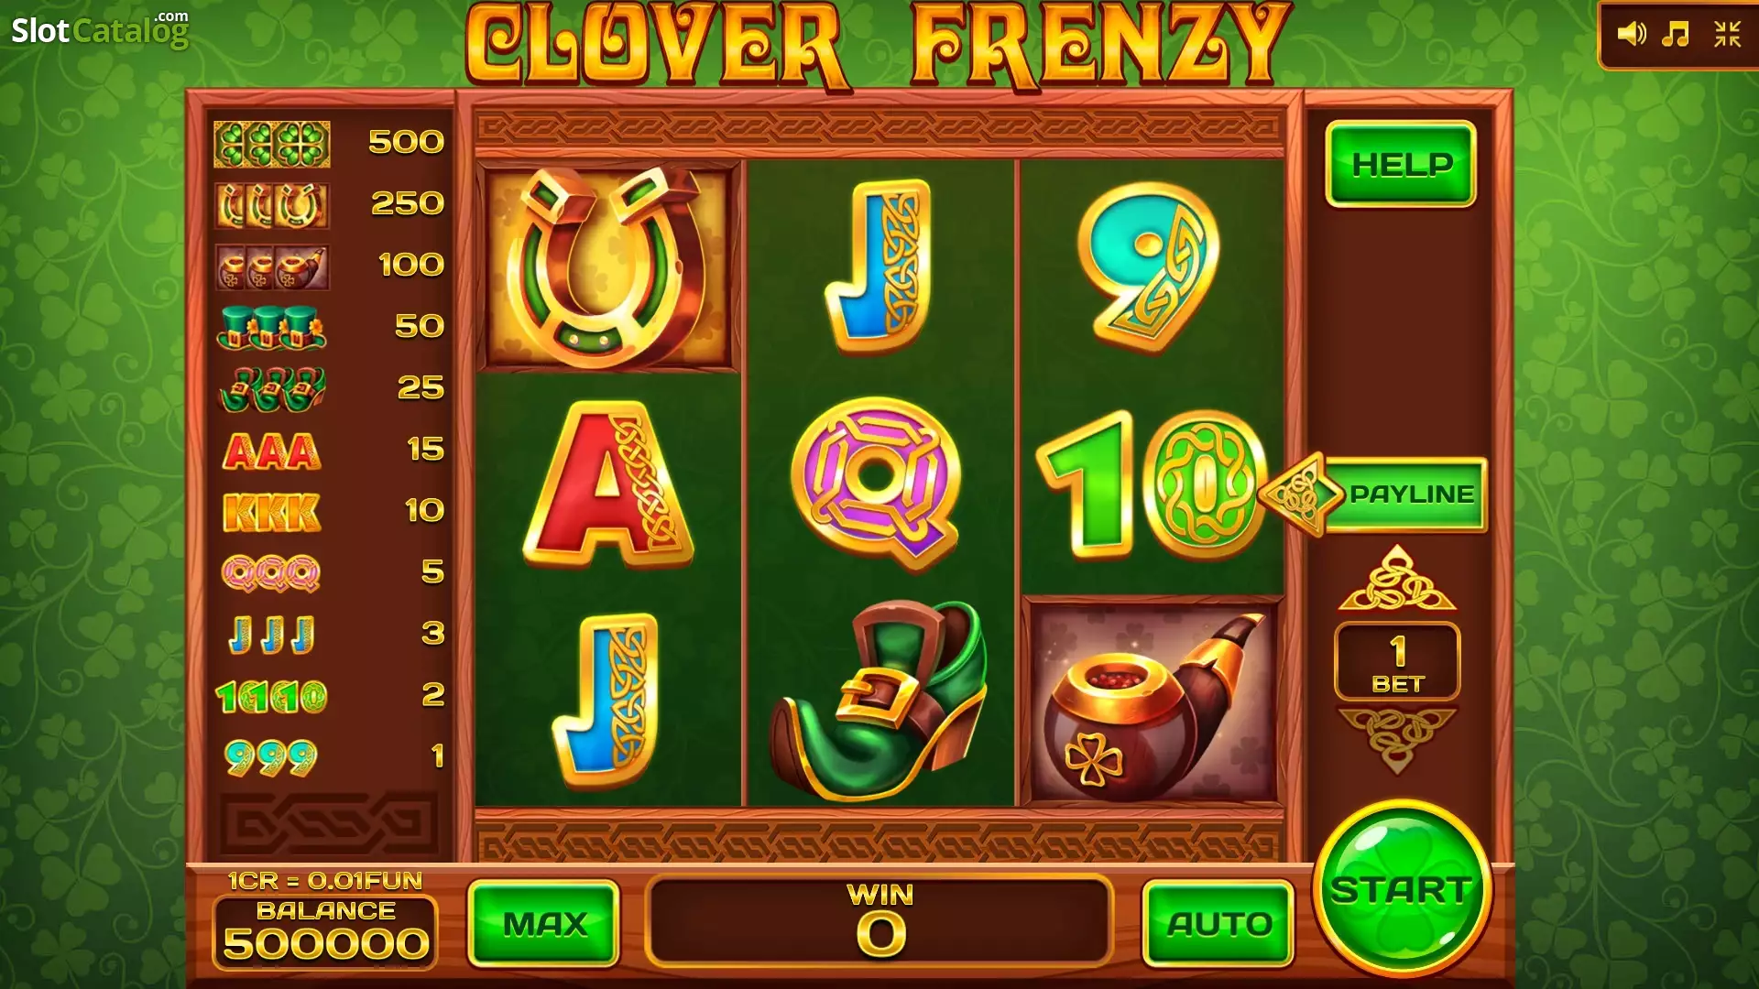Click the red A symbol on the reels
1759x989 pixels.
tap(607, 484)
